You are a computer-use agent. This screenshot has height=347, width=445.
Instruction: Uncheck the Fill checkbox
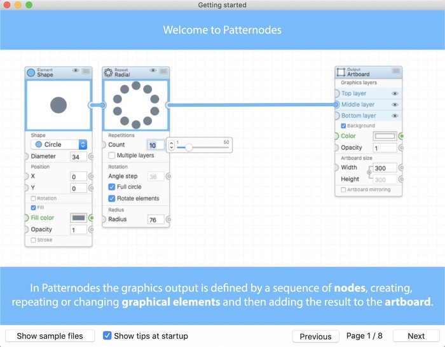tap(33, 208)
